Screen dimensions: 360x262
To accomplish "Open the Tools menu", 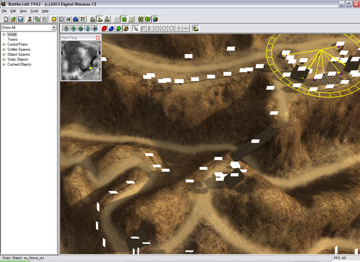I will coord(34,11).
